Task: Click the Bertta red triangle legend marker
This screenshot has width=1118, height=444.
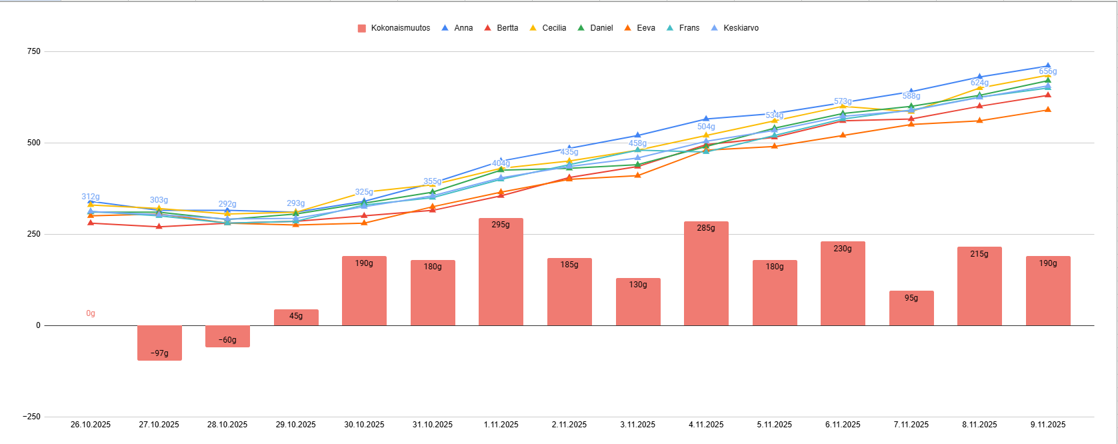Action: [x=487, y=28]
